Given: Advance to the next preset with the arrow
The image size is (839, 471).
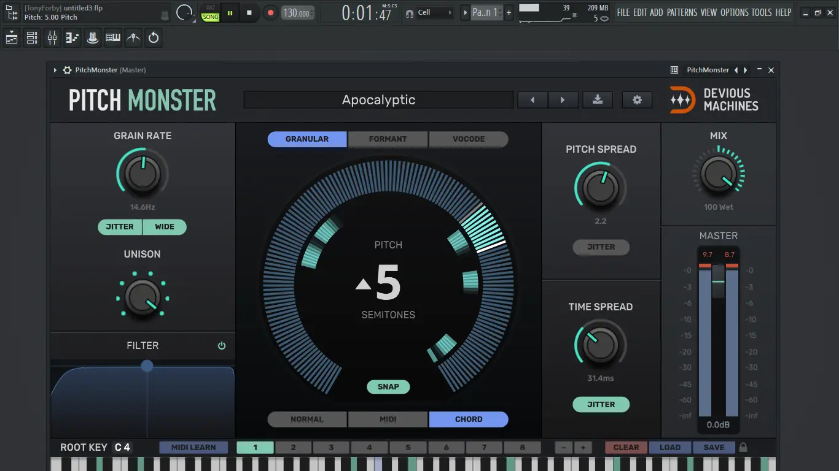Looking at the screenshot, I should click(x=564, y=99).
